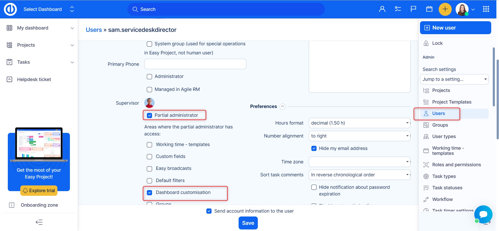Open the apps grid menu icon

(x=486, y=9)
